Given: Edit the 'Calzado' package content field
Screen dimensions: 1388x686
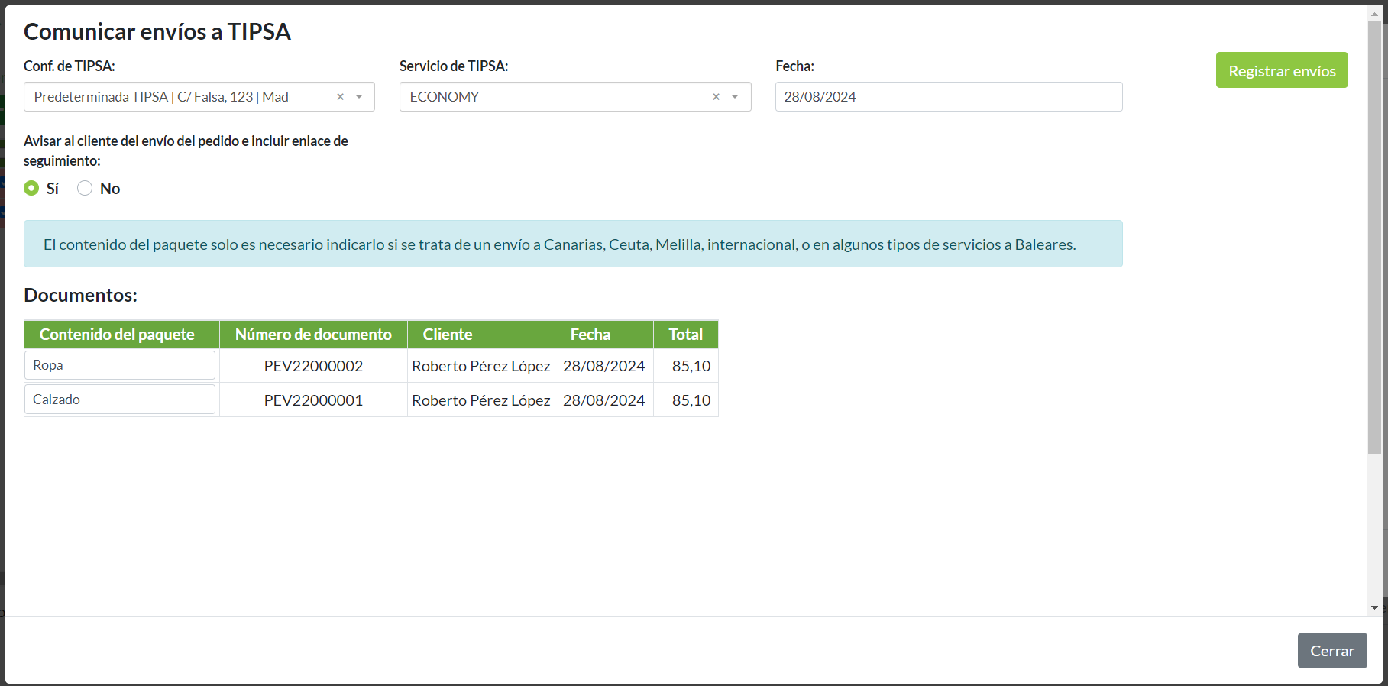Looking at the screenshot, I should click(x=120, y=400).
